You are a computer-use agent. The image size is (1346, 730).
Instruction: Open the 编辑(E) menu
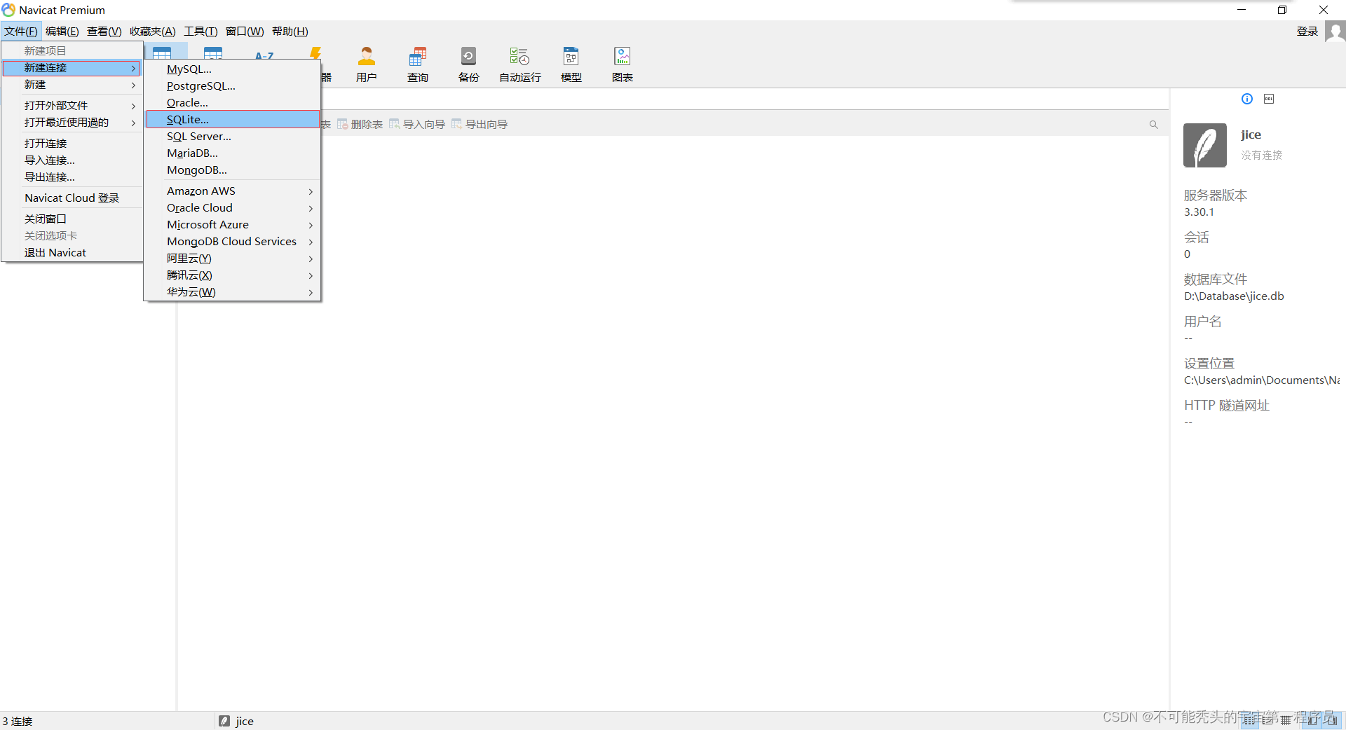(x=62, y=32)
